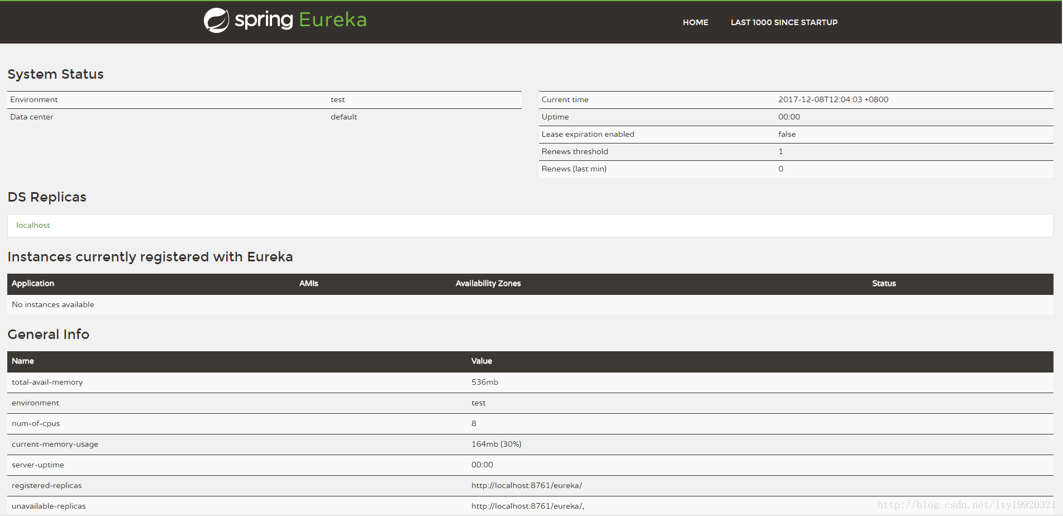
Task: Click the Data center label
Action: click(x=32, y=117)
